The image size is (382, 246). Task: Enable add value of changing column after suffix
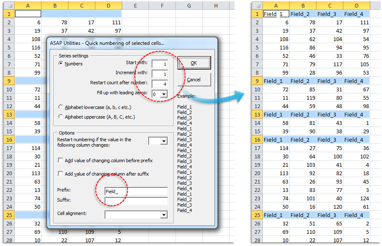point(60,173)
